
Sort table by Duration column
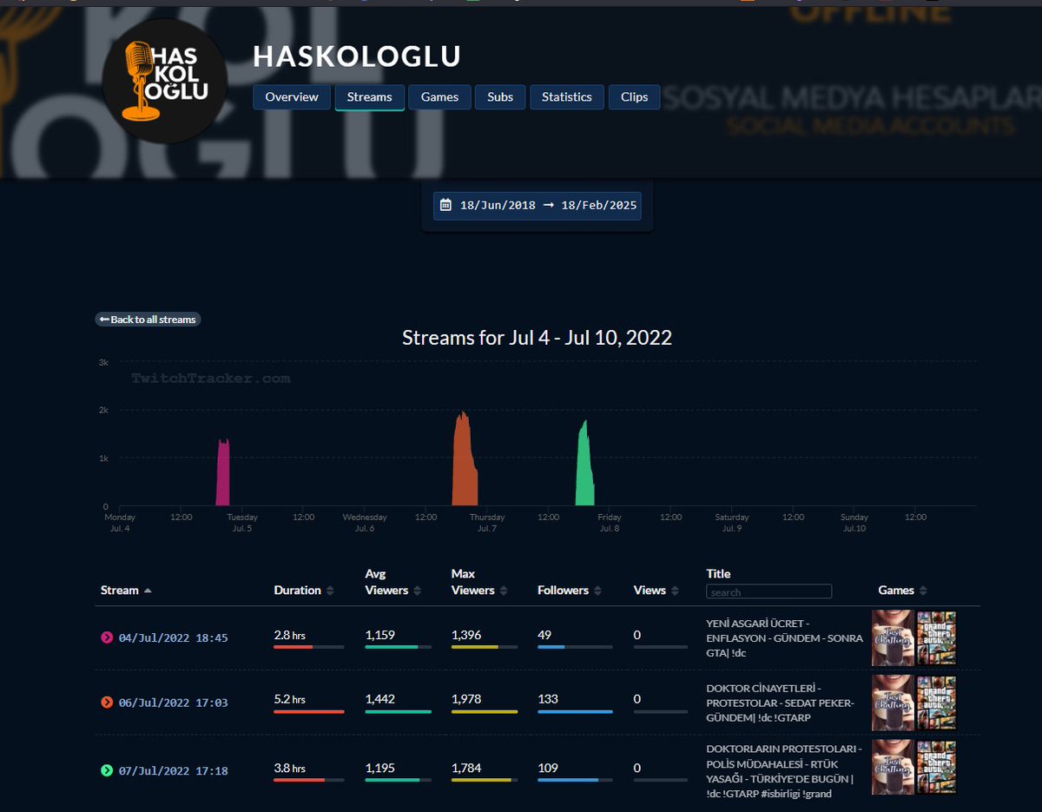click(x=304, y=591)
